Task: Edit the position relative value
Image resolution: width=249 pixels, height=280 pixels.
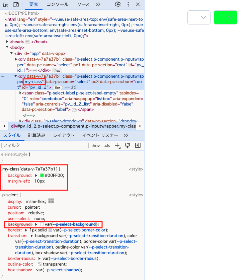Action: click(35, 213)
